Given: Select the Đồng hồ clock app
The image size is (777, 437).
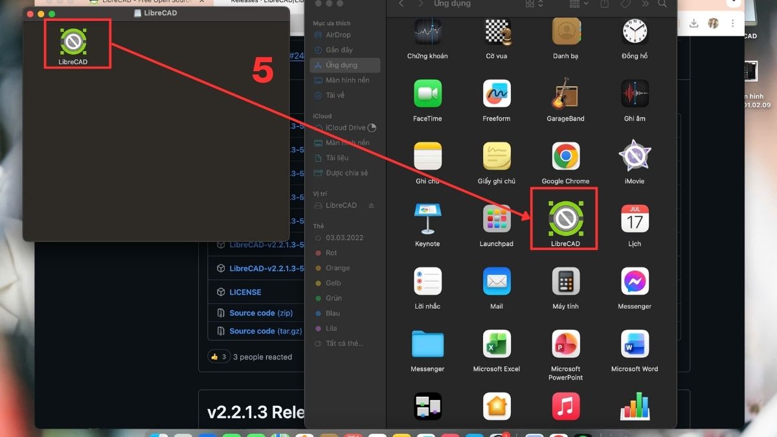Looking at the screenshot, I should point(635,31).
